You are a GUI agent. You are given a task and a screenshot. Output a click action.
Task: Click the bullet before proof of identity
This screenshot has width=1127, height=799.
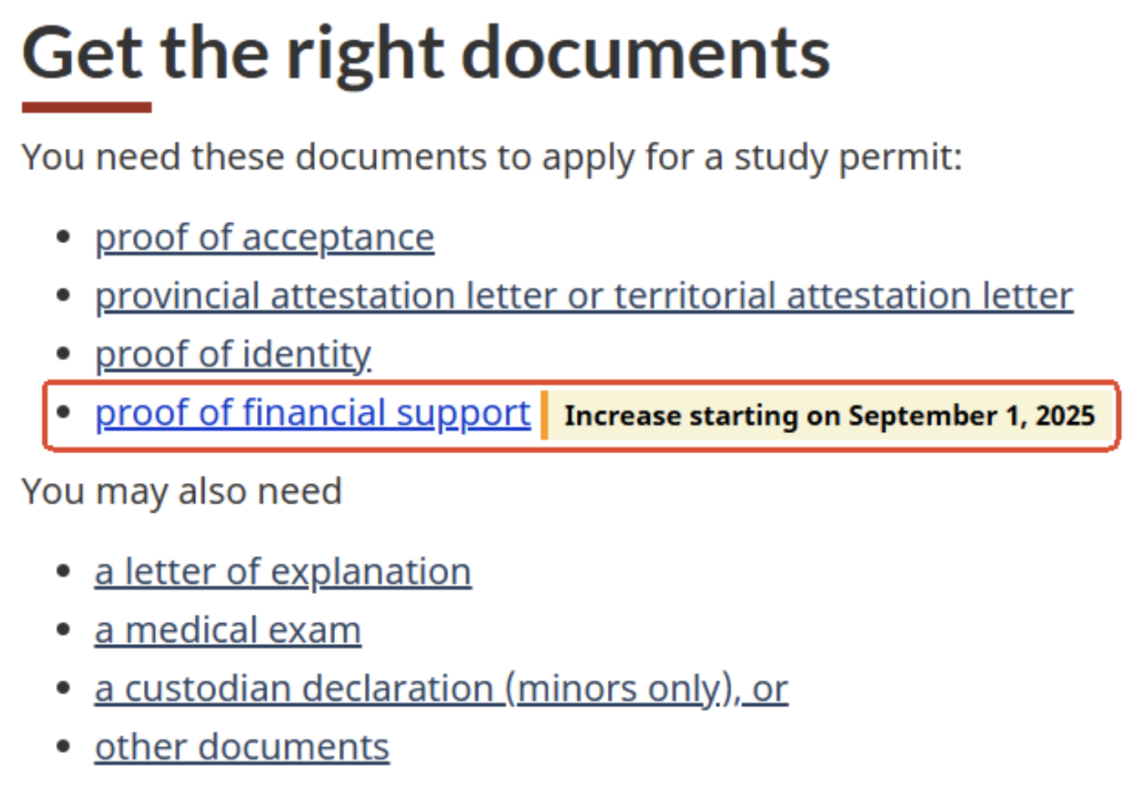coord(63,353)
